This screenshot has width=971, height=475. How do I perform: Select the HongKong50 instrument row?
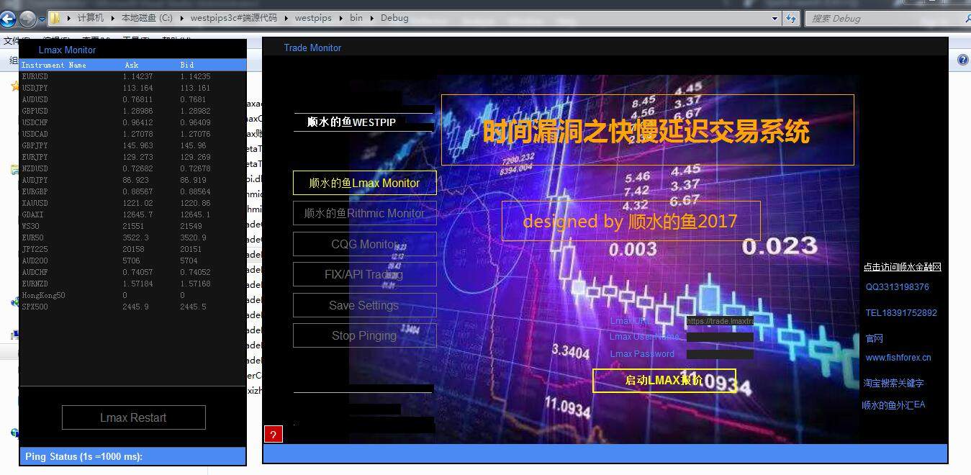[133, 295]
